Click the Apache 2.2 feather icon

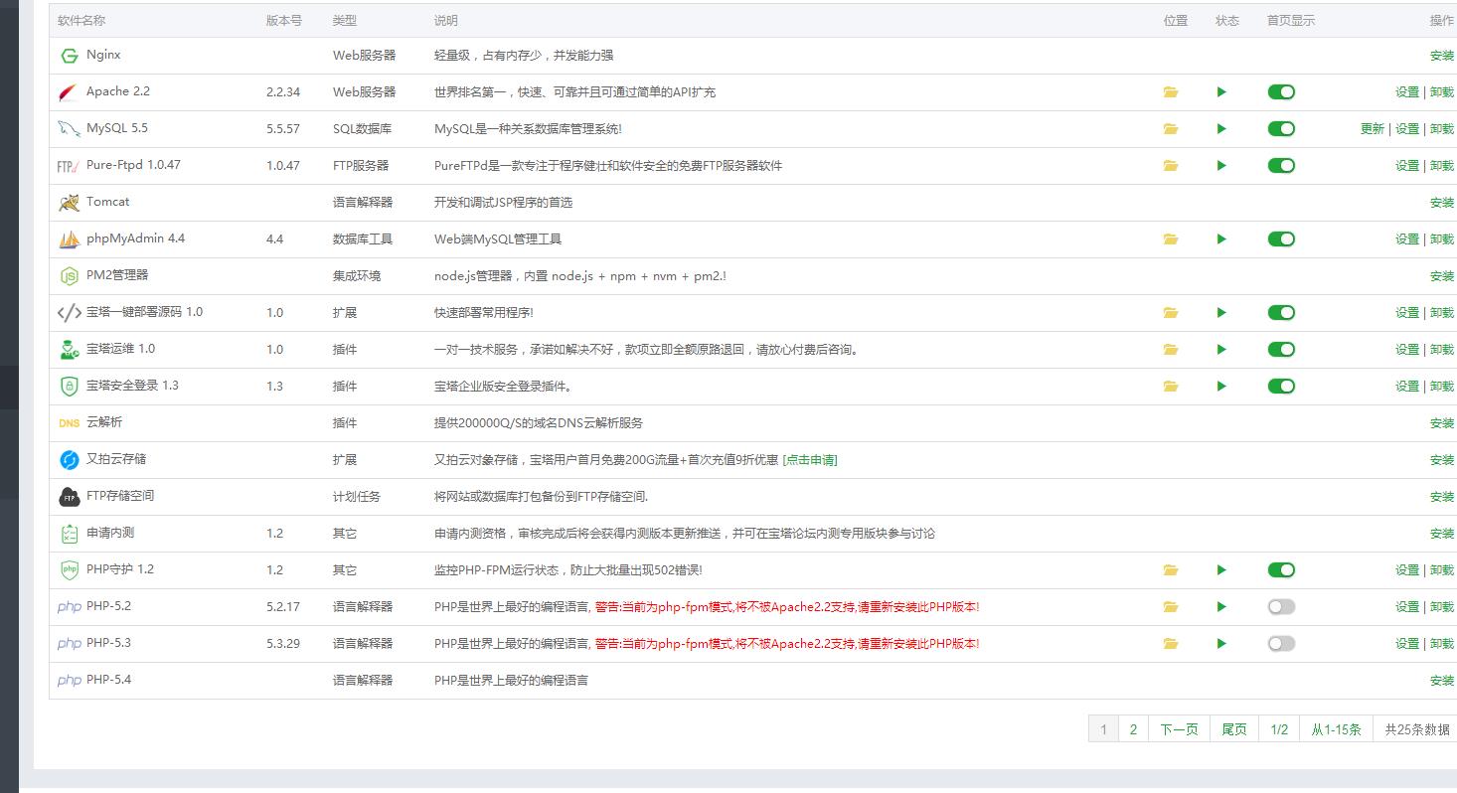(x=69, y=92)
